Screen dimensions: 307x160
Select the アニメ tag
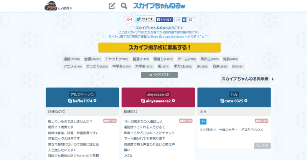tap(73, 66)
